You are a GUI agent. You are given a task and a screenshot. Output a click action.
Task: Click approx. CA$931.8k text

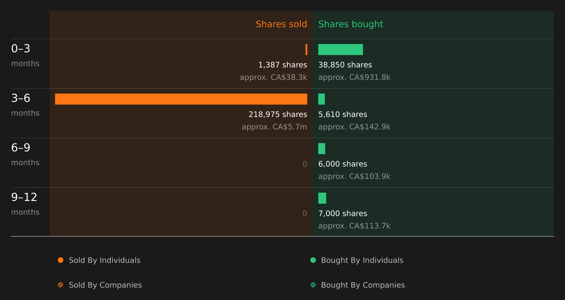(x=354, y=77)
